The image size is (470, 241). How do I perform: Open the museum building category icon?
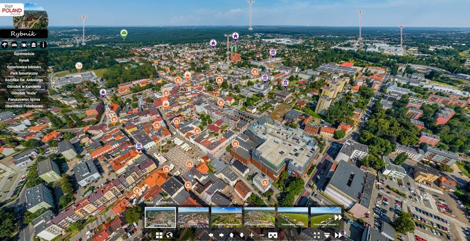[34, 45]
